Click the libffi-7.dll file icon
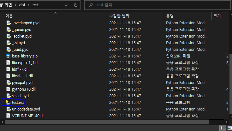The width and height of the screenshot is (232, 131). (8, 69)
